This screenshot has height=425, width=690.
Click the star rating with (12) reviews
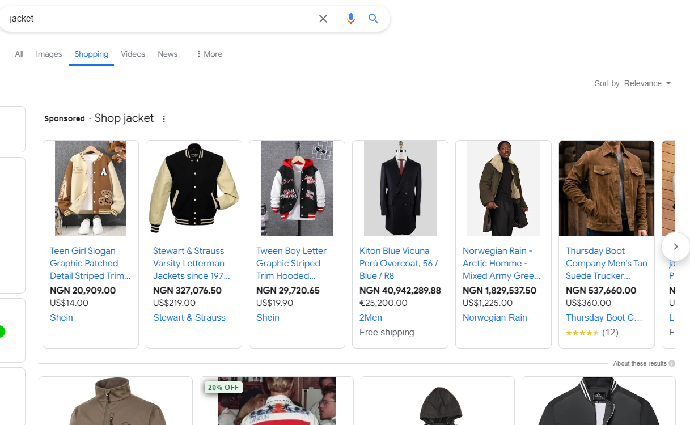(x=592, y=333)
